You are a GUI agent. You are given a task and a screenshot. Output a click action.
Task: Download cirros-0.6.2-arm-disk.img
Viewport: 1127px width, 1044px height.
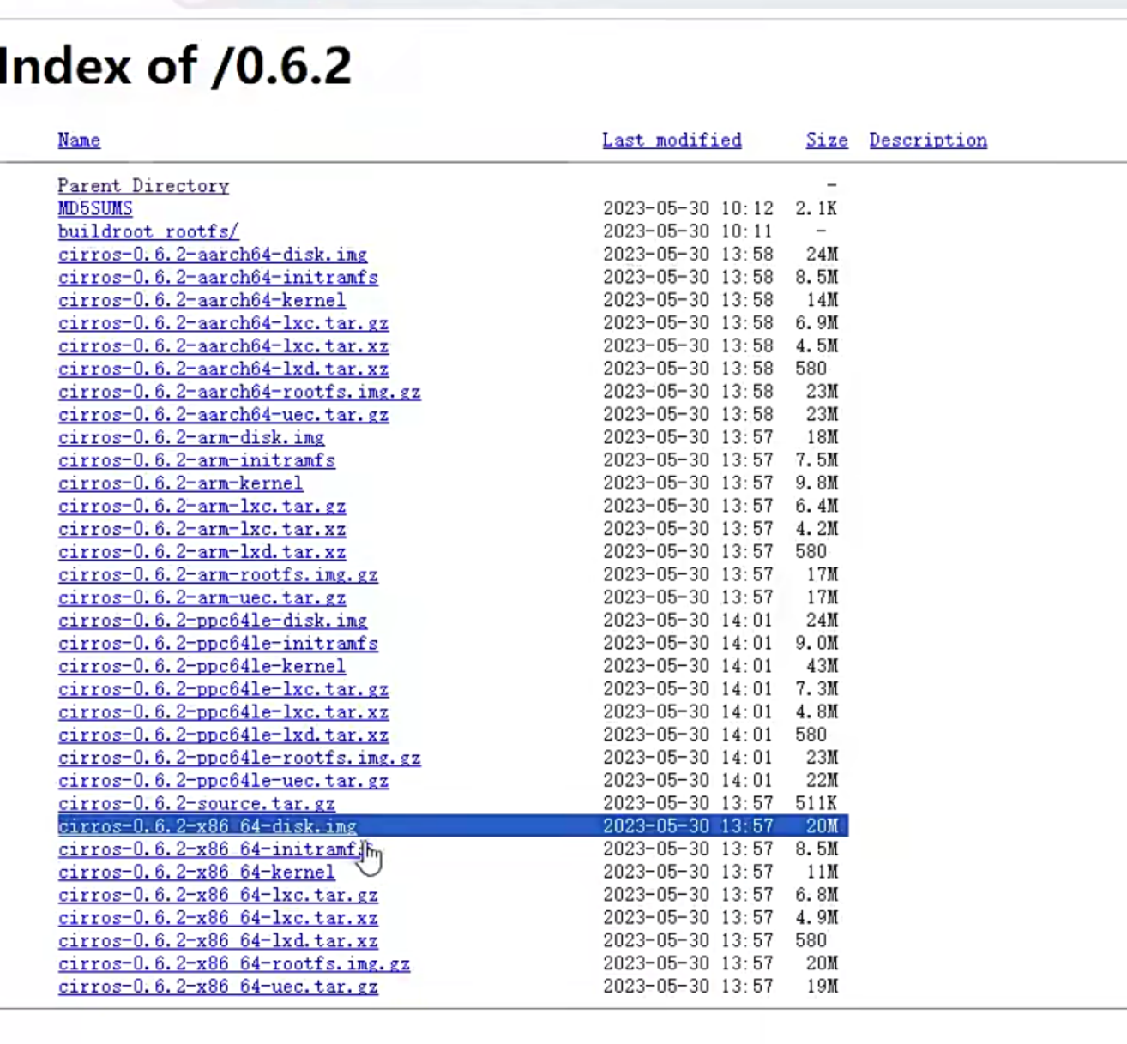point(191,437)
